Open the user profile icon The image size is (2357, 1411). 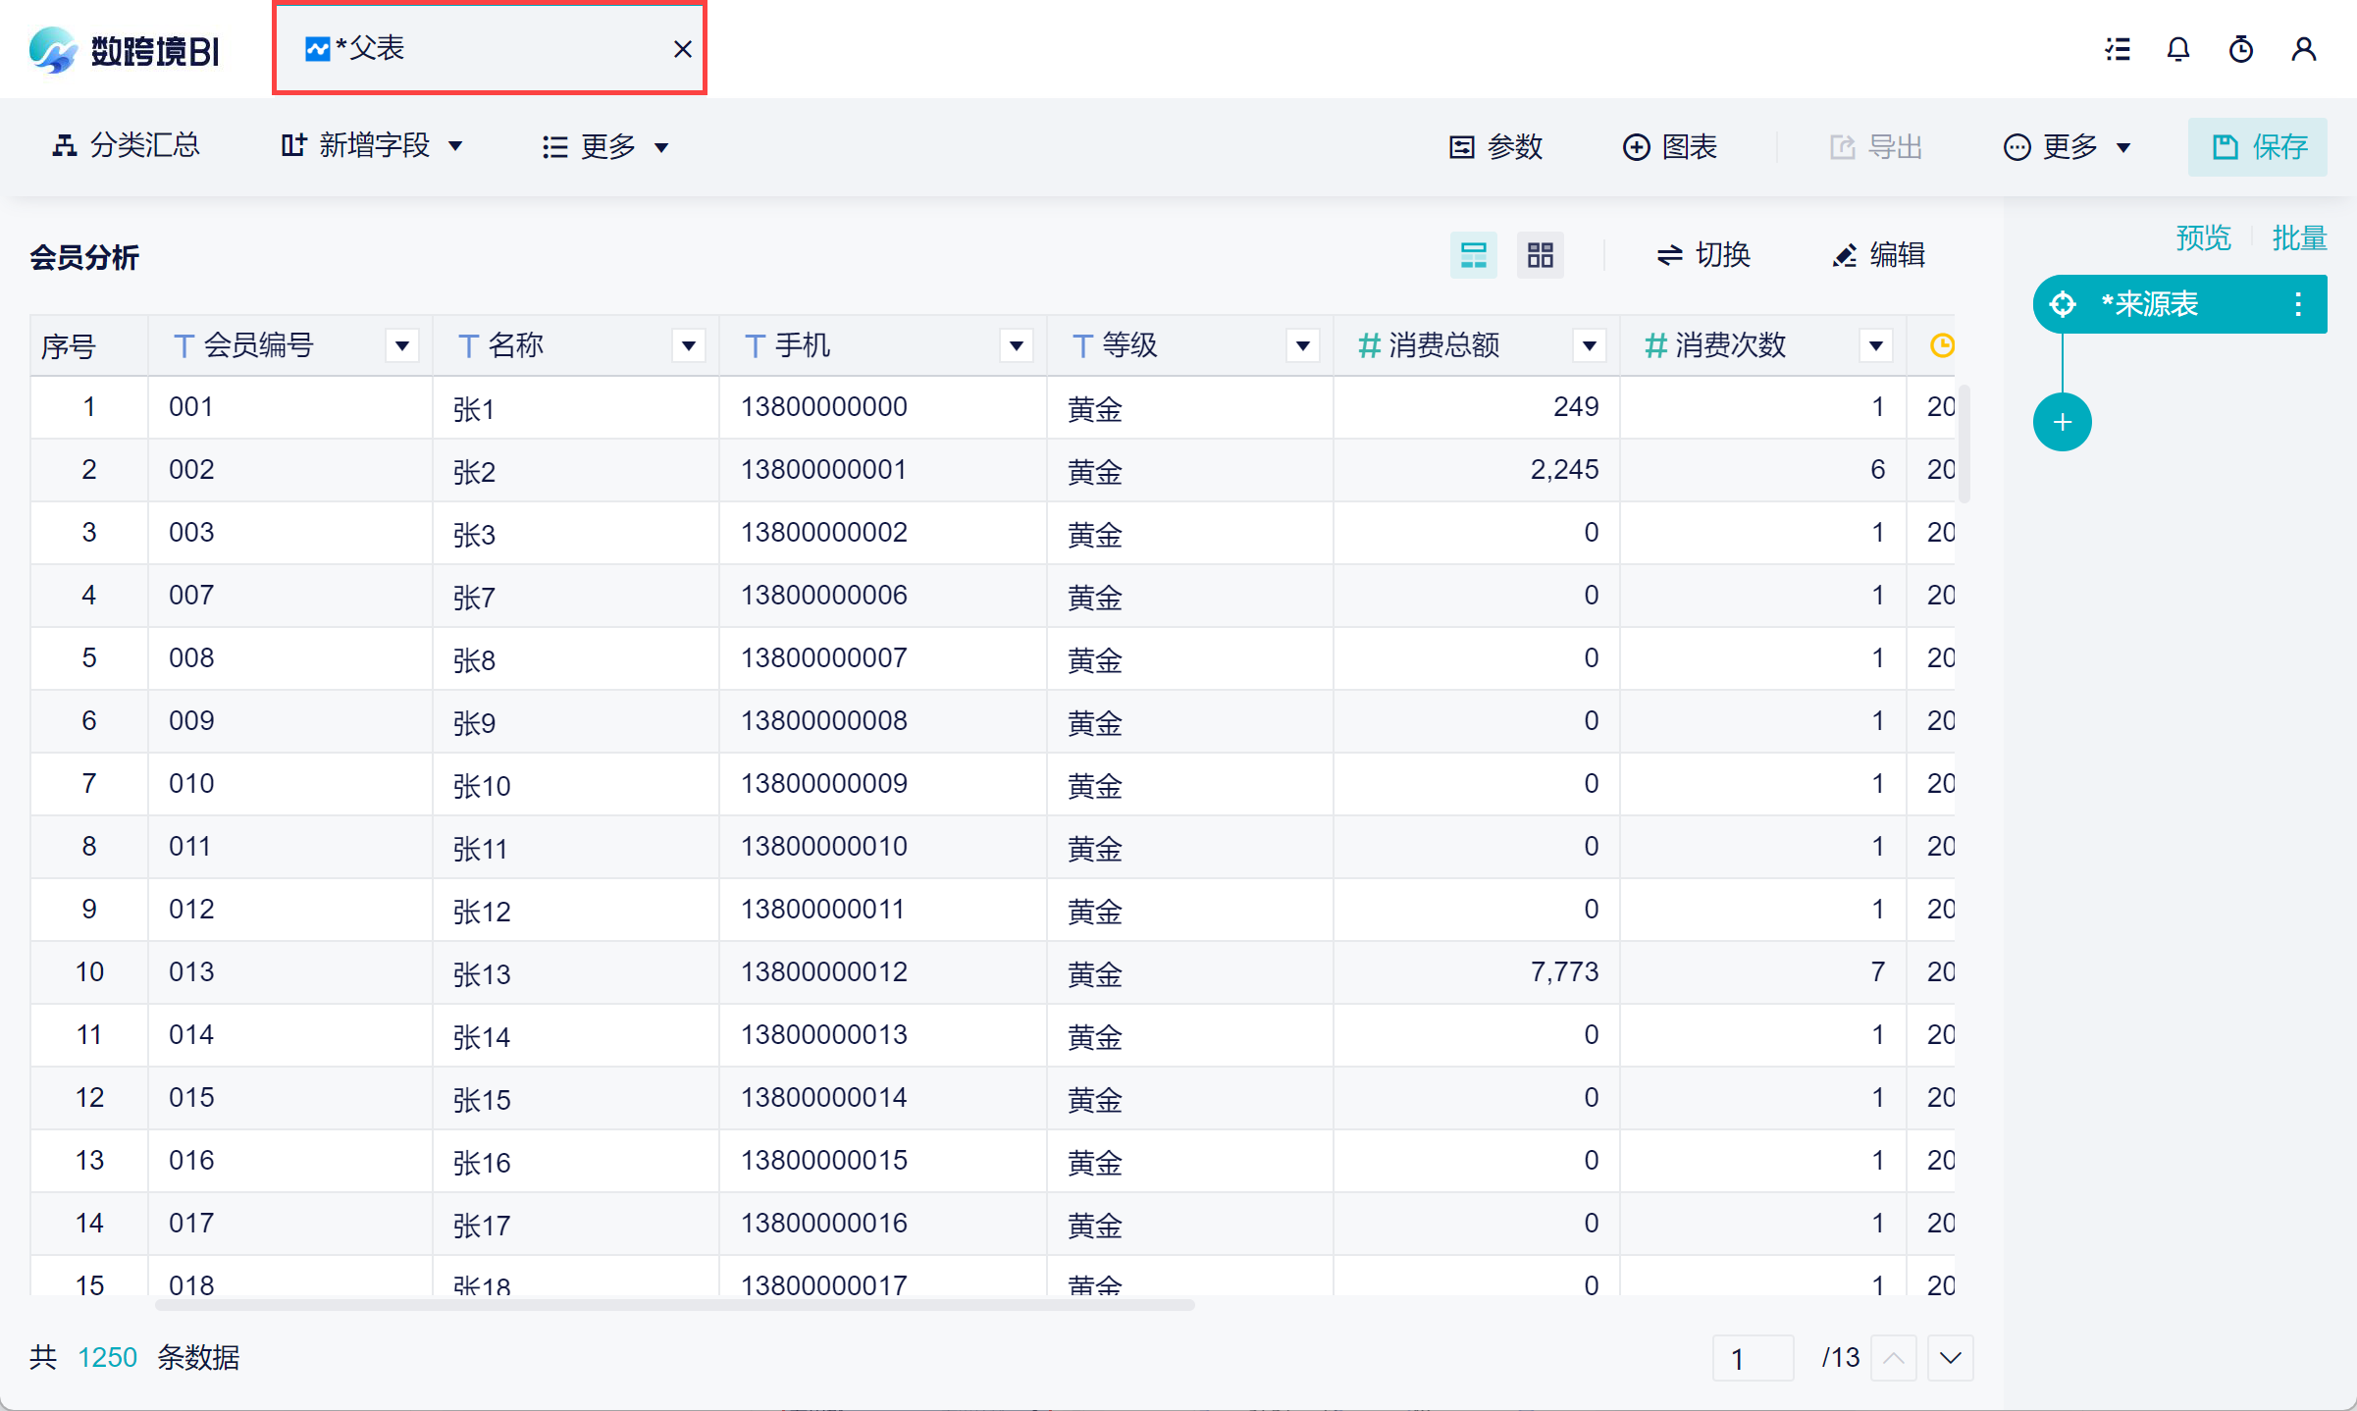pyautogui.click(x=2303, y=49)
